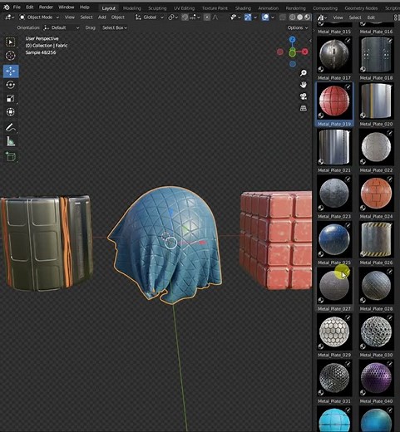Open the Orientation Default dropdown
The image size is (400, 432).
(62, 27)
